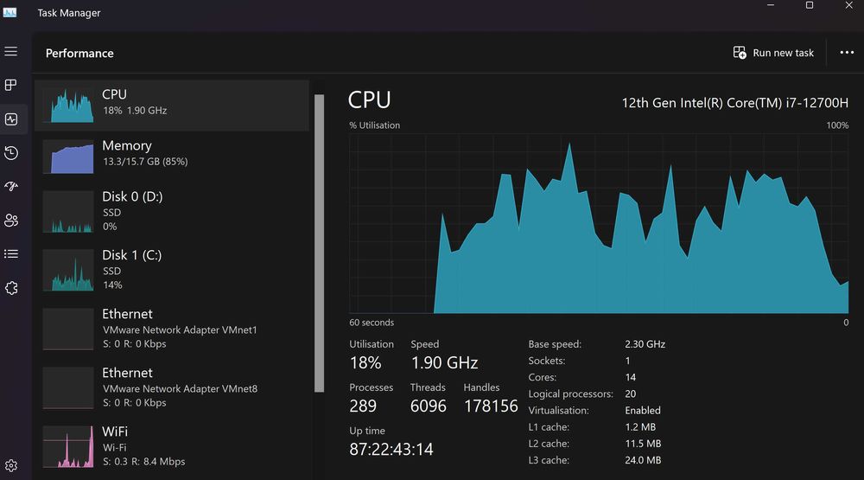Viewport: 864px width, 480px height.
Task: Open the three-dot more options menu
Action: [847, 53]
